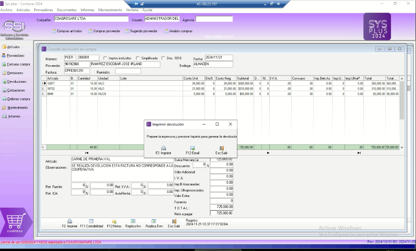The height and width of the screenshot is (251, 416).
Task: Go to the next record in the grid
Action: [x=268, y=153]
